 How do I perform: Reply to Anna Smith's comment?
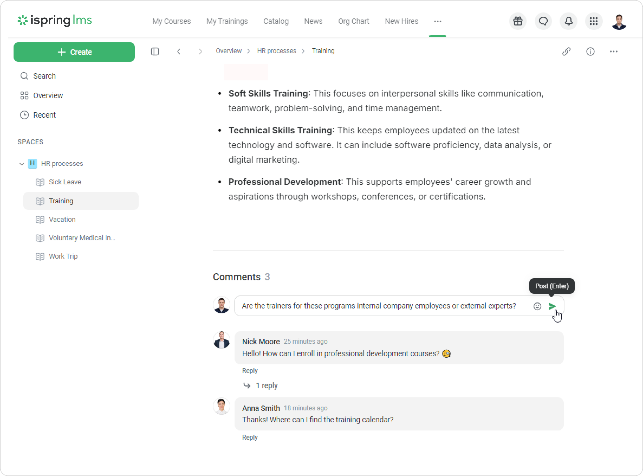click(250, 438)
